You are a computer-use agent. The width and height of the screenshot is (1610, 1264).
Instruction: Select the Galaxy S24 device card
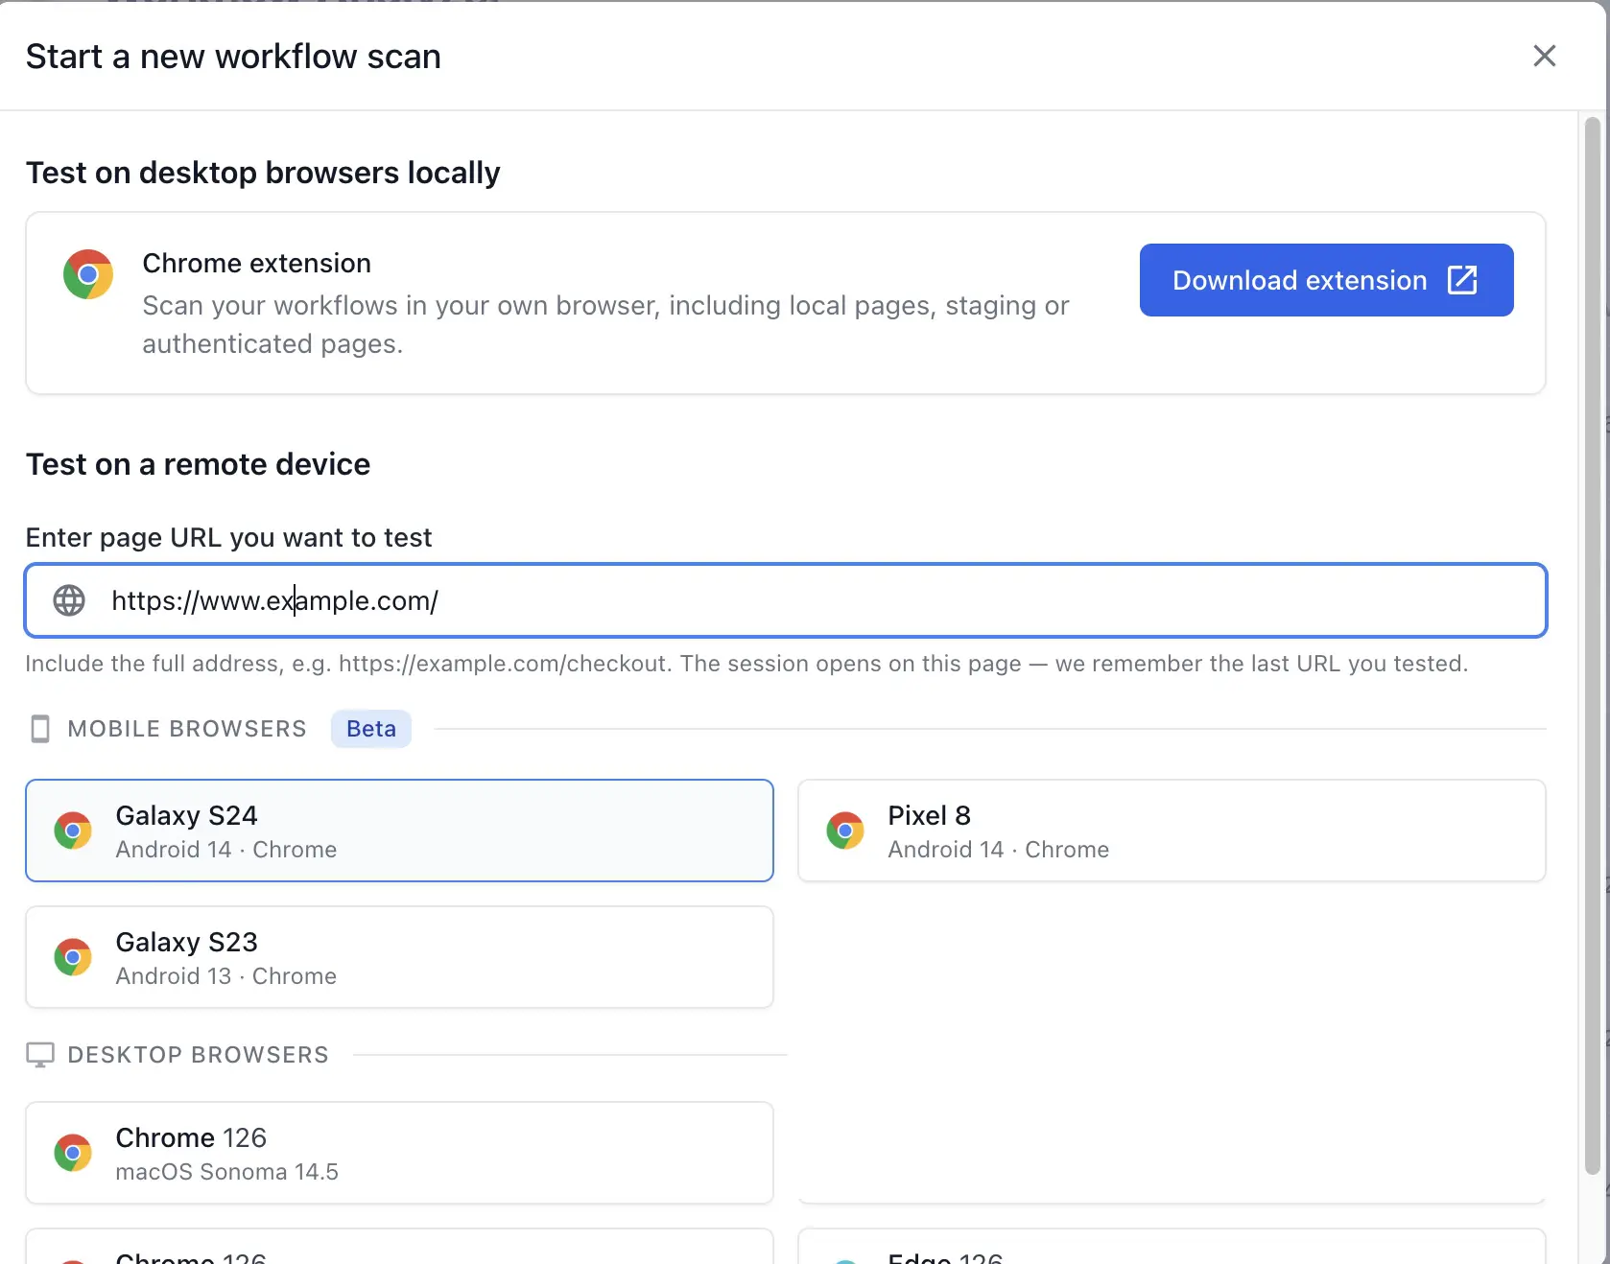[x=399, y=831]
